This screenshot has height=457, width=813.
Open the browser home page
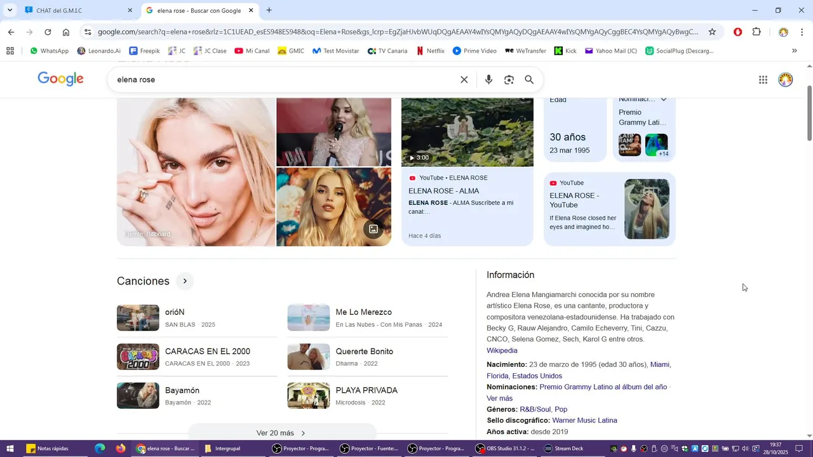click(66, 32)
